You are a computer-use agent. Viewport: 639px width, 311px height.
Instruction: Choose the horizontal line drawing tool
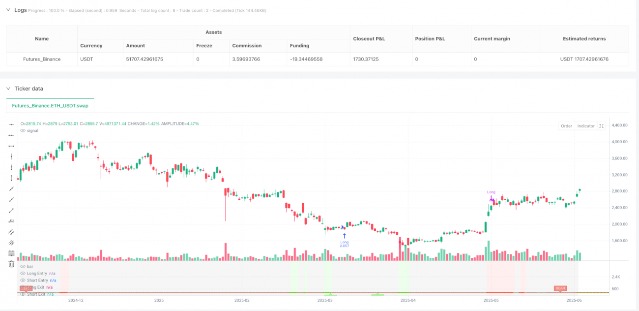(11, 146)
